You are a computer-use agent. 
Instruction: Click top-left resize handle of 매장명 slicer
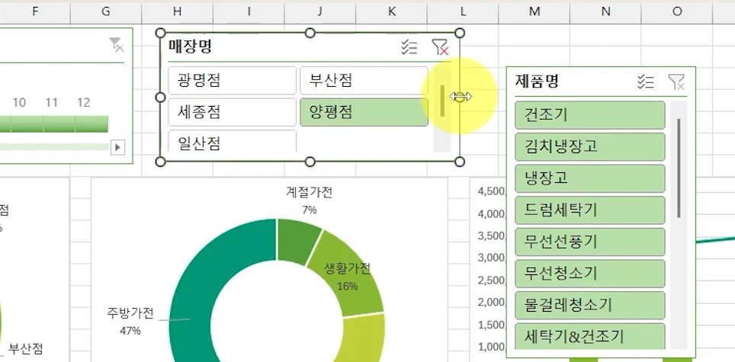click(x=160, y=33)
